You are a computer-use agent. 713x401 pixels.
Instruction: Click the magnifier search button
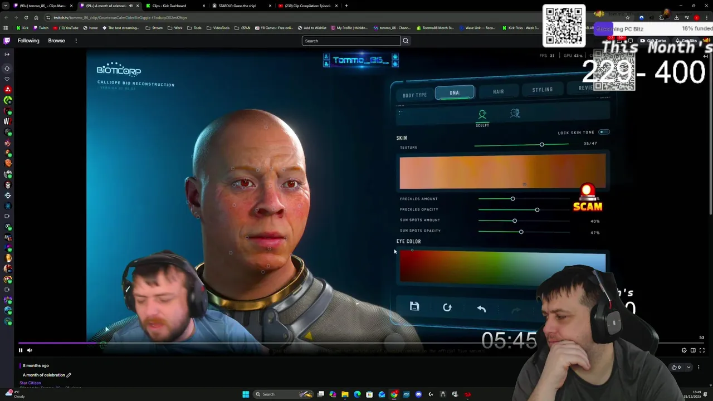point(406,41)
